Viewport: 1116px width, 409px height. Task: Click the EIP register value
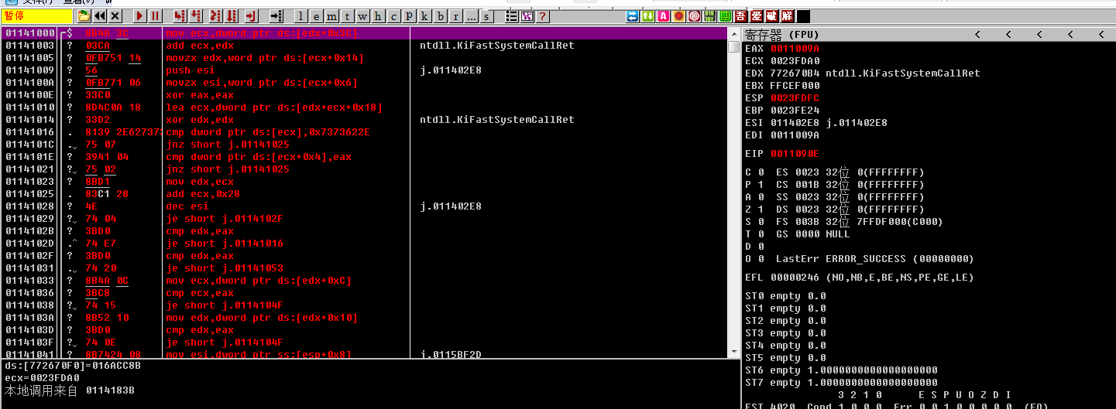[x=795, y=153]
